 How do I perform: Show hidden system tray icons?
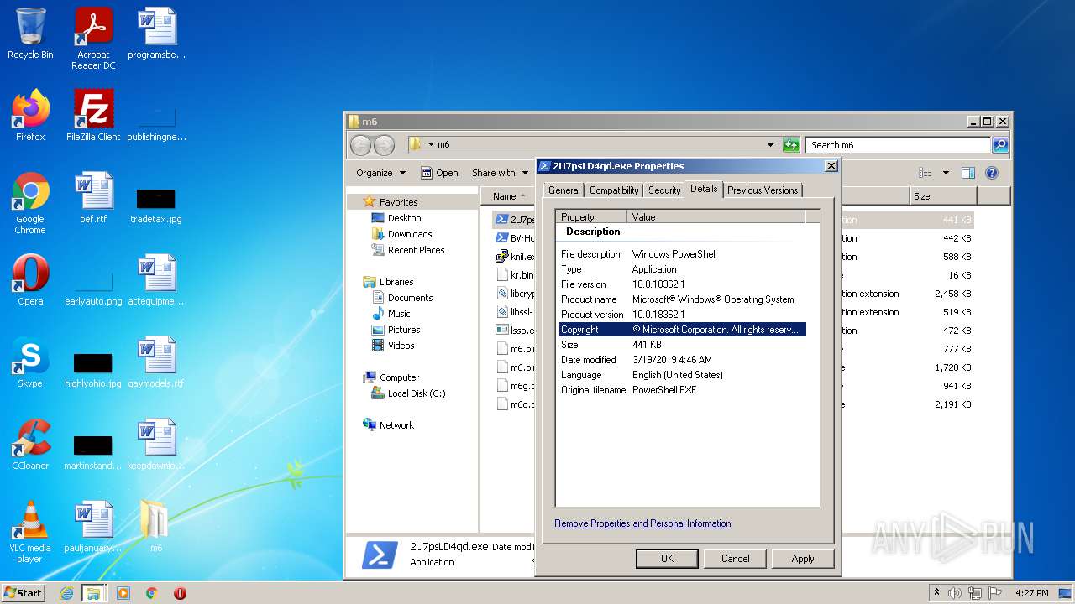coord(936,593)
